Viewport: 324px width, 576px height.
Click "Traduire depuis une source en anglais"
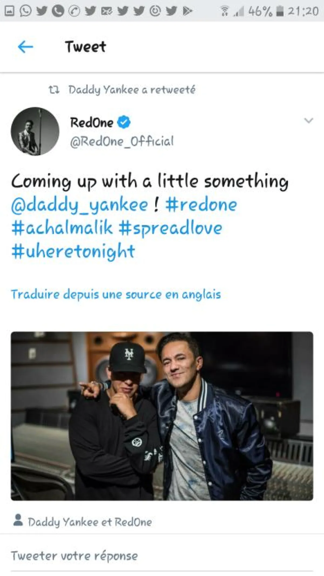(116, 294)
